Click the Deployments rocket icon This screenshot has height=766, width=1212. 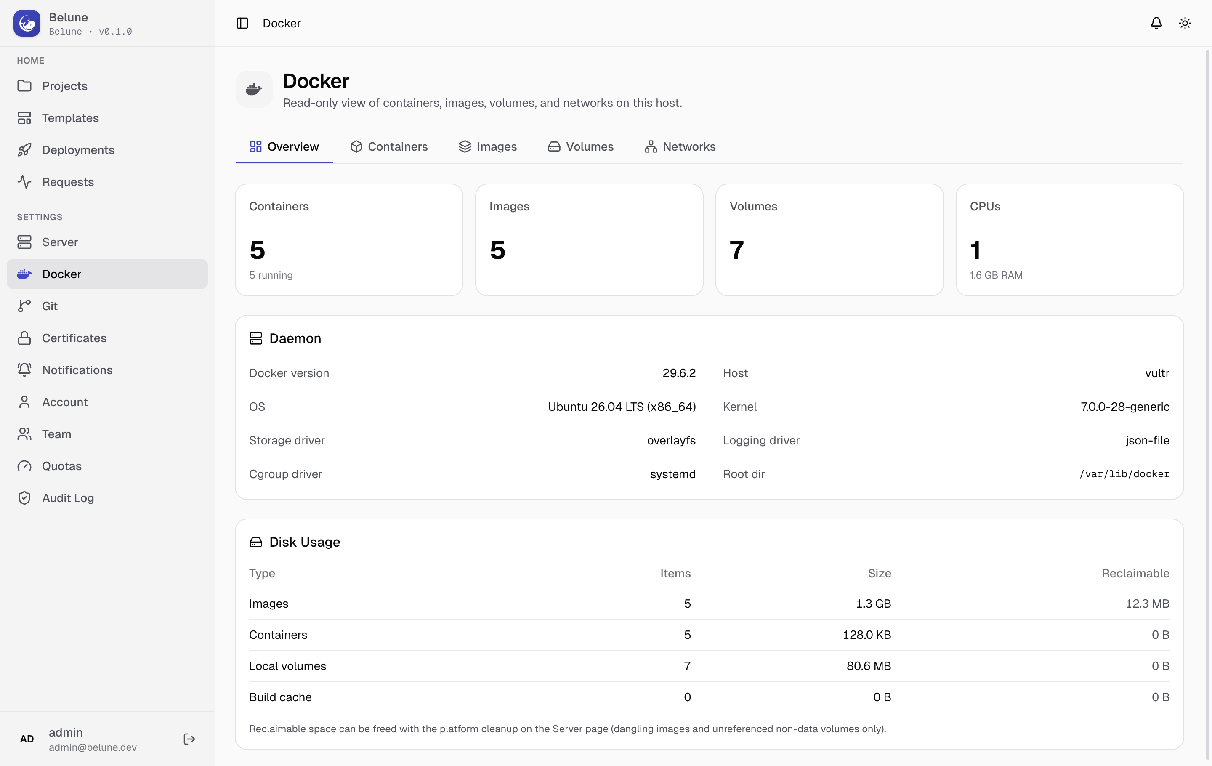(24, 149)
